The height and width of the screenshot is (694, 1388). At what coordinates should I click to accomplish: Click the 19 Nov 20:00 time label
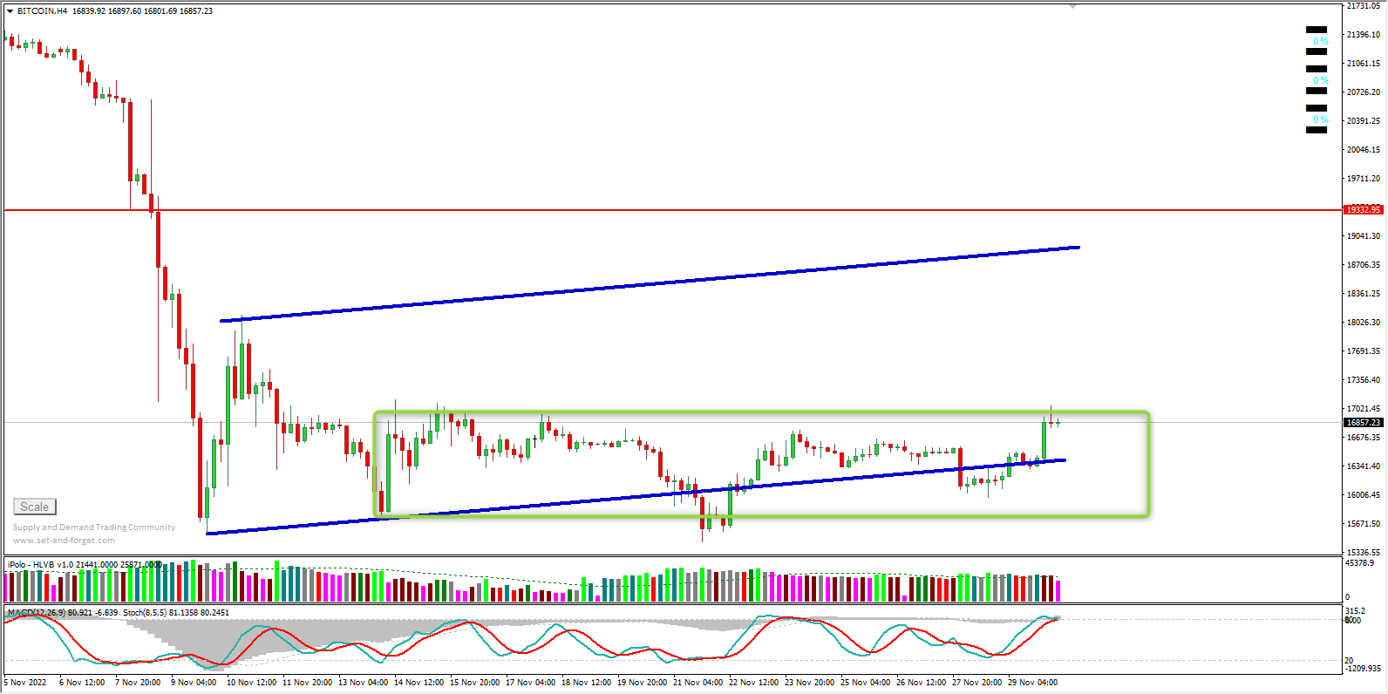pyautogui.click(x=642, y=683)
